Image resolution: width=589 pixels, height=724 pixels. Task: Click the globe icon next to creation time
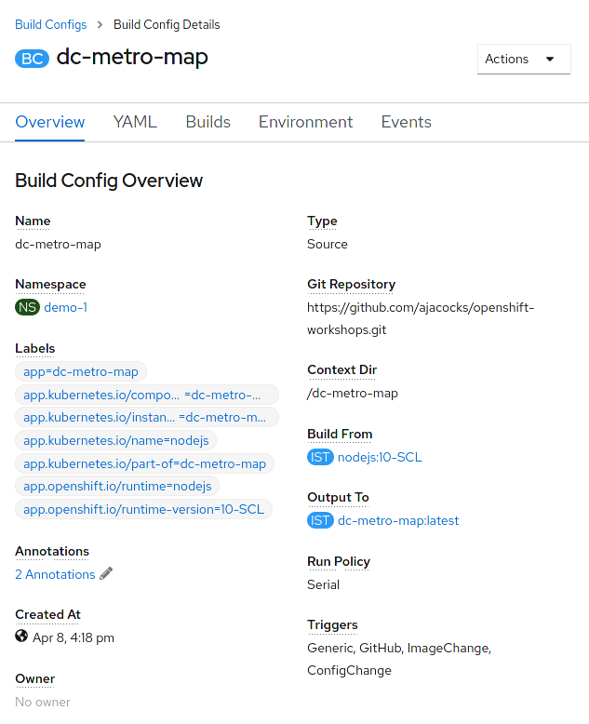pos(21,637)
